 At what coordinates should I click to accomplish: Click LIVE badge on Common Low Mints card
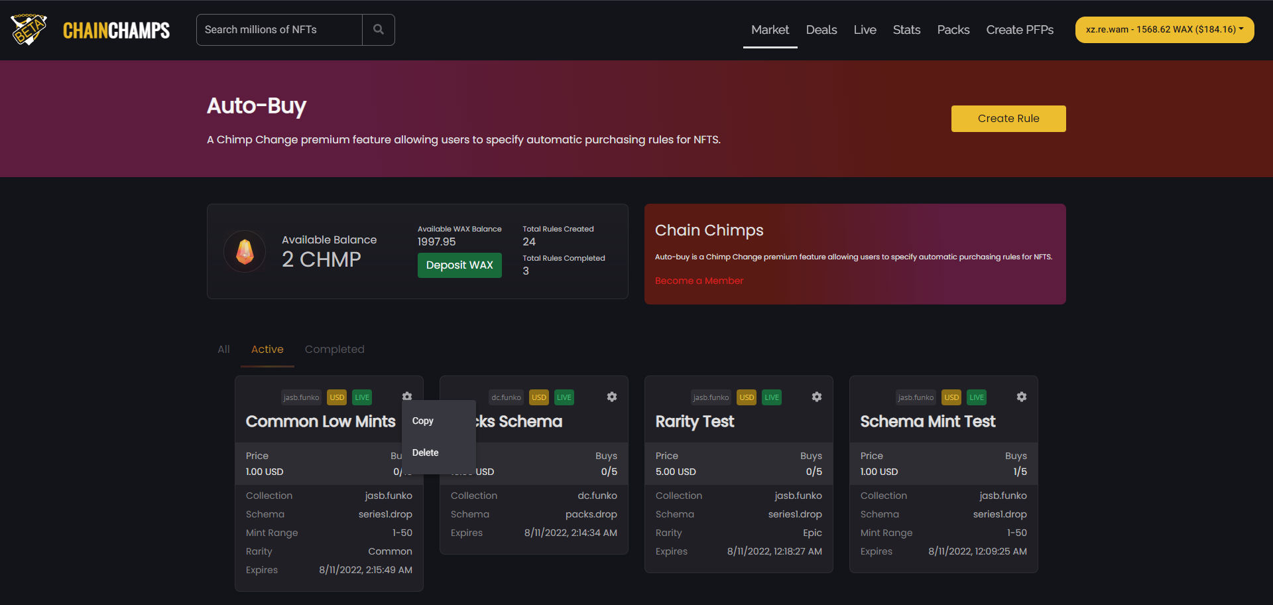[x=362, y=397]
